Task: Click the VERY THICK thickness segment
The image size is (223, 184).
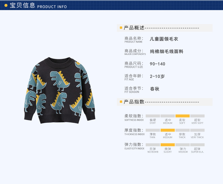Action: pos(197,130)
